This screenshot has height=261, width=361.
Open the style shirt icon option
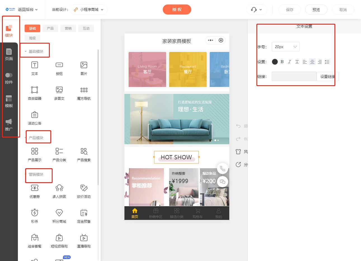tap(238, 152)
